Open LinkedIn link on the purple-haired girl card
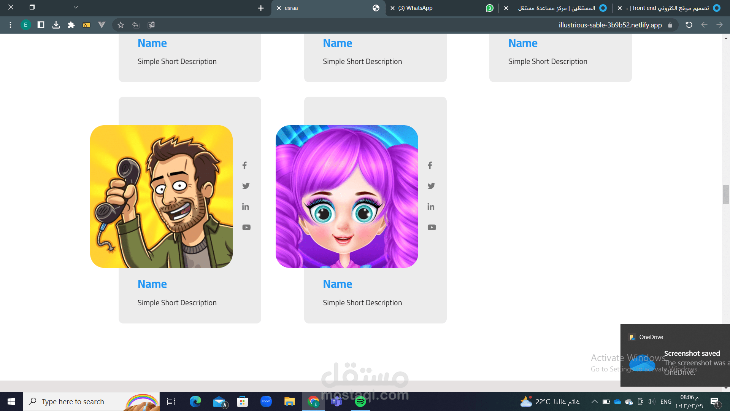This screenshot has height=411, width=730. [431, 207]
